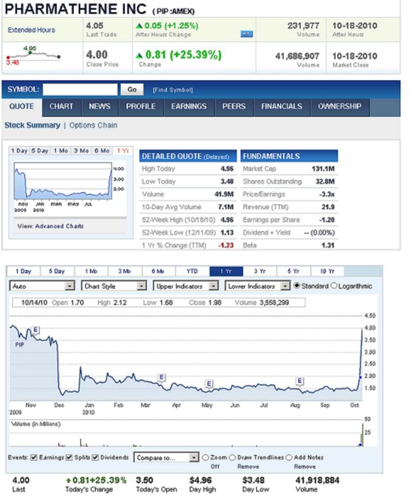Toggle the Dividends events checkbox

coord(95,458)
